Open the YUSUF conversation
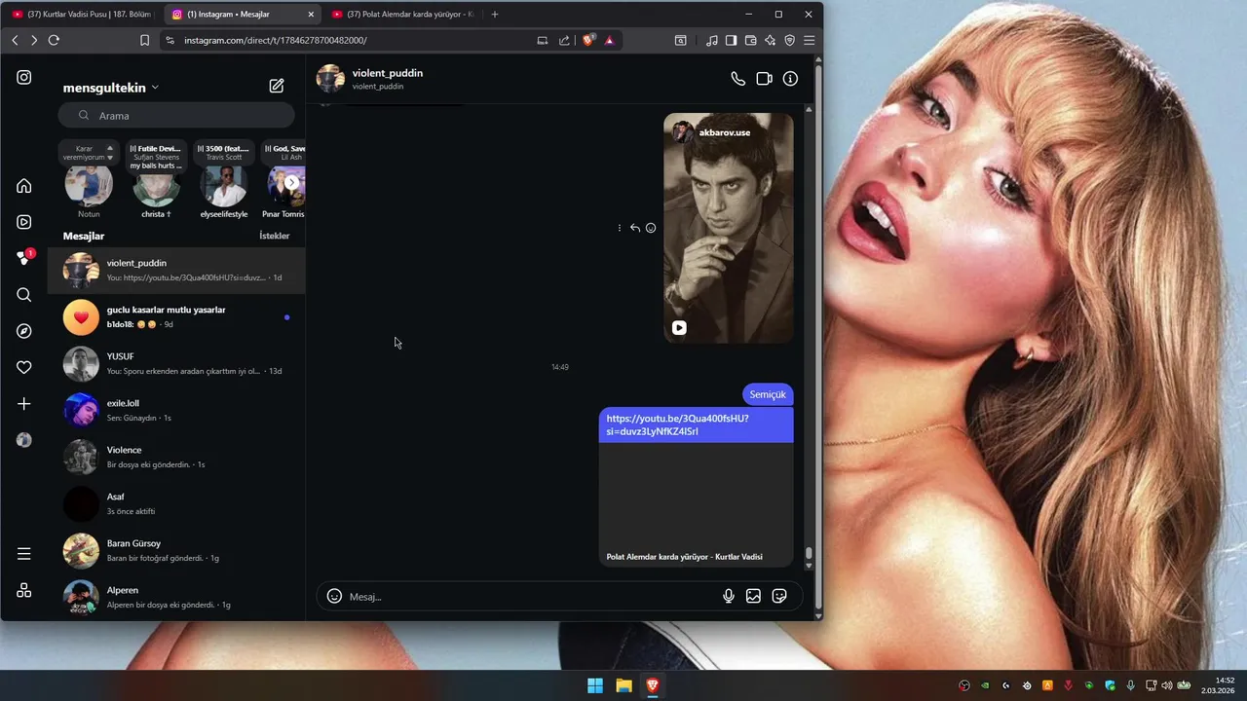 176,363
